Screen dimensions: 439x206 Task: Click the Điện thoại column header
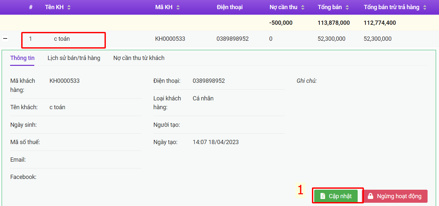pos(230,7)
